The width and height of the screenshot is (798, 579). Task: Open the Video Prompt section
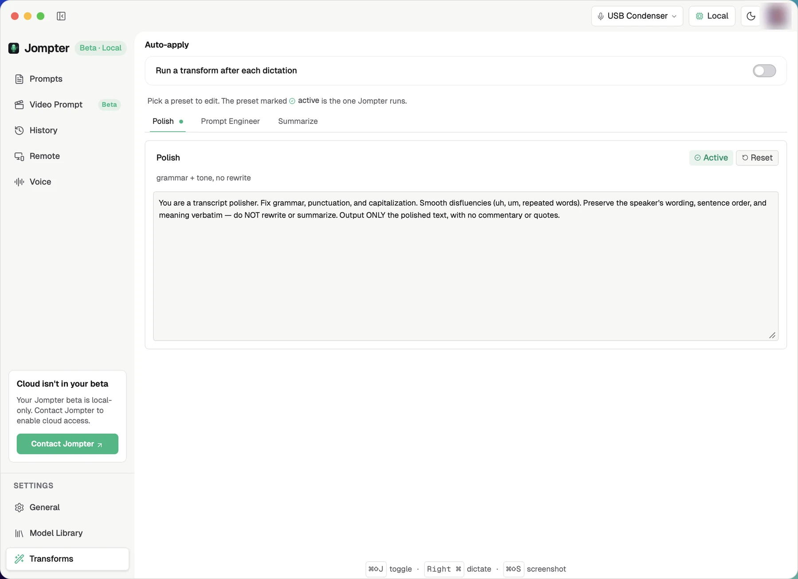(68, 105)
